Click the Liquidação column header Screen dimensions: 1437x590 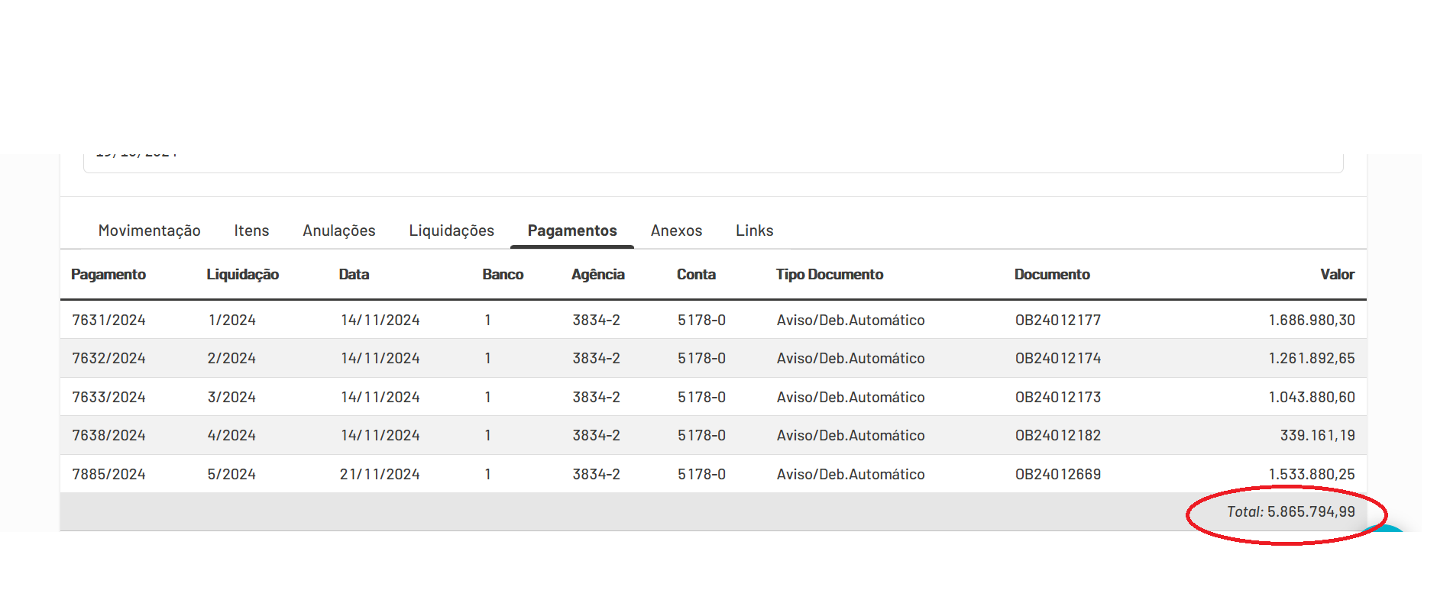point(243,275)
